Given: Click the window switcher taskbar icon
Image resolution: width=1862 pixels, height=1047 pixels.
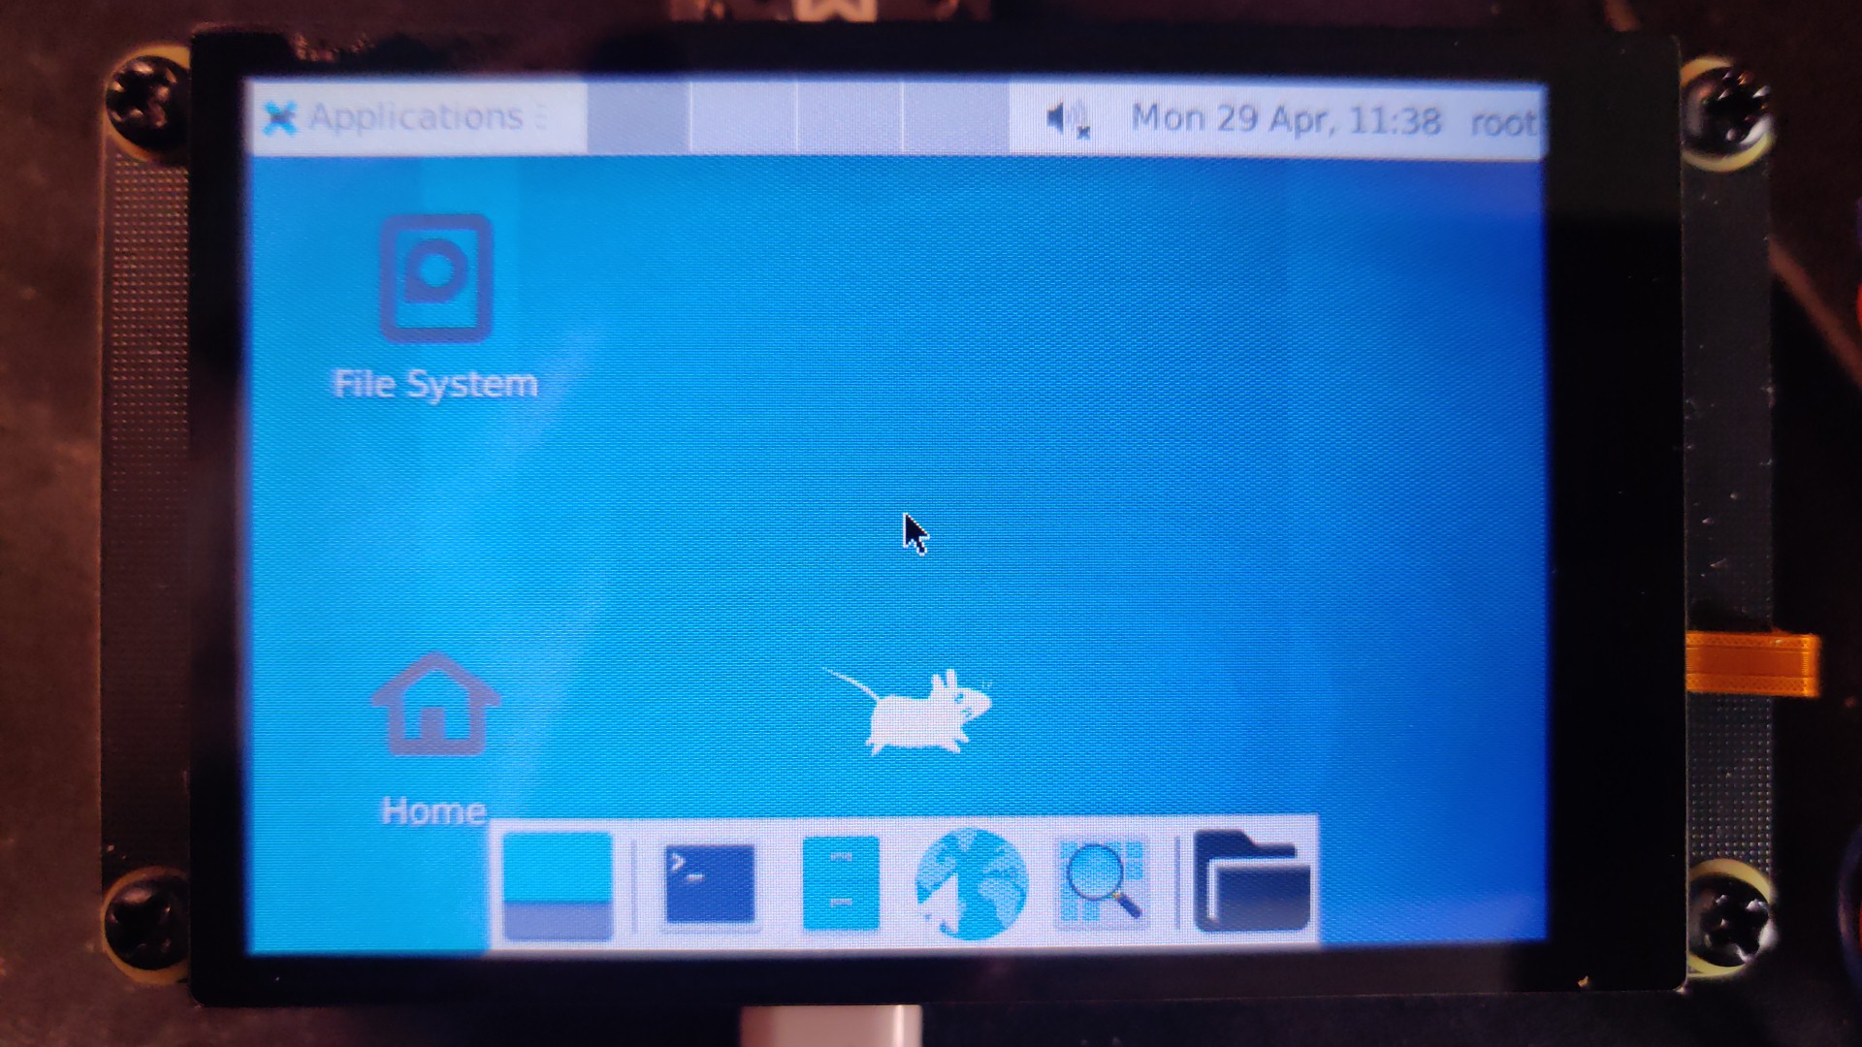Looking at the screenshot, I should (x=559, y=886).
